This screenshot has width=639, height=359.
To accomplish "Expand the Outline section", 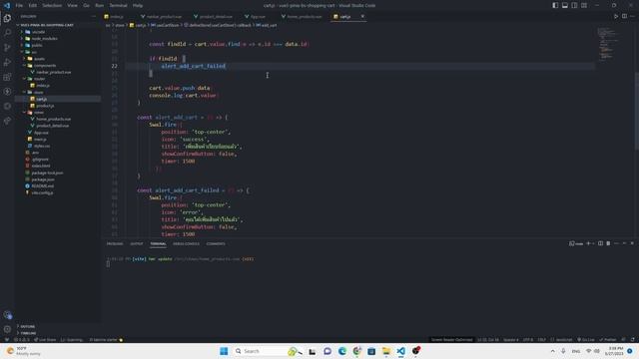I will click(x=27, y=326).
